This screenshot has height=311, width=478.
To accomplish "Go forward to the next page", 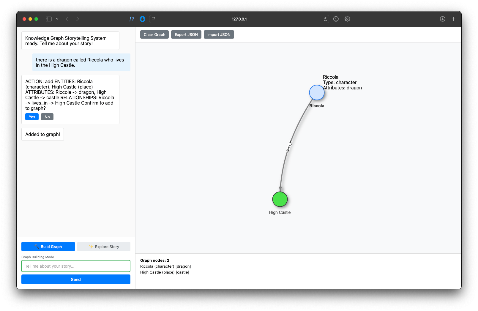I will (78, 19).
